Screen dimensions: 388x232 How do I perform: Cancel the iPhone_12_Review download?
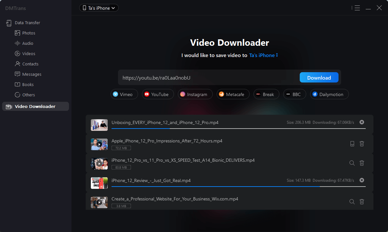pos(362,180)
